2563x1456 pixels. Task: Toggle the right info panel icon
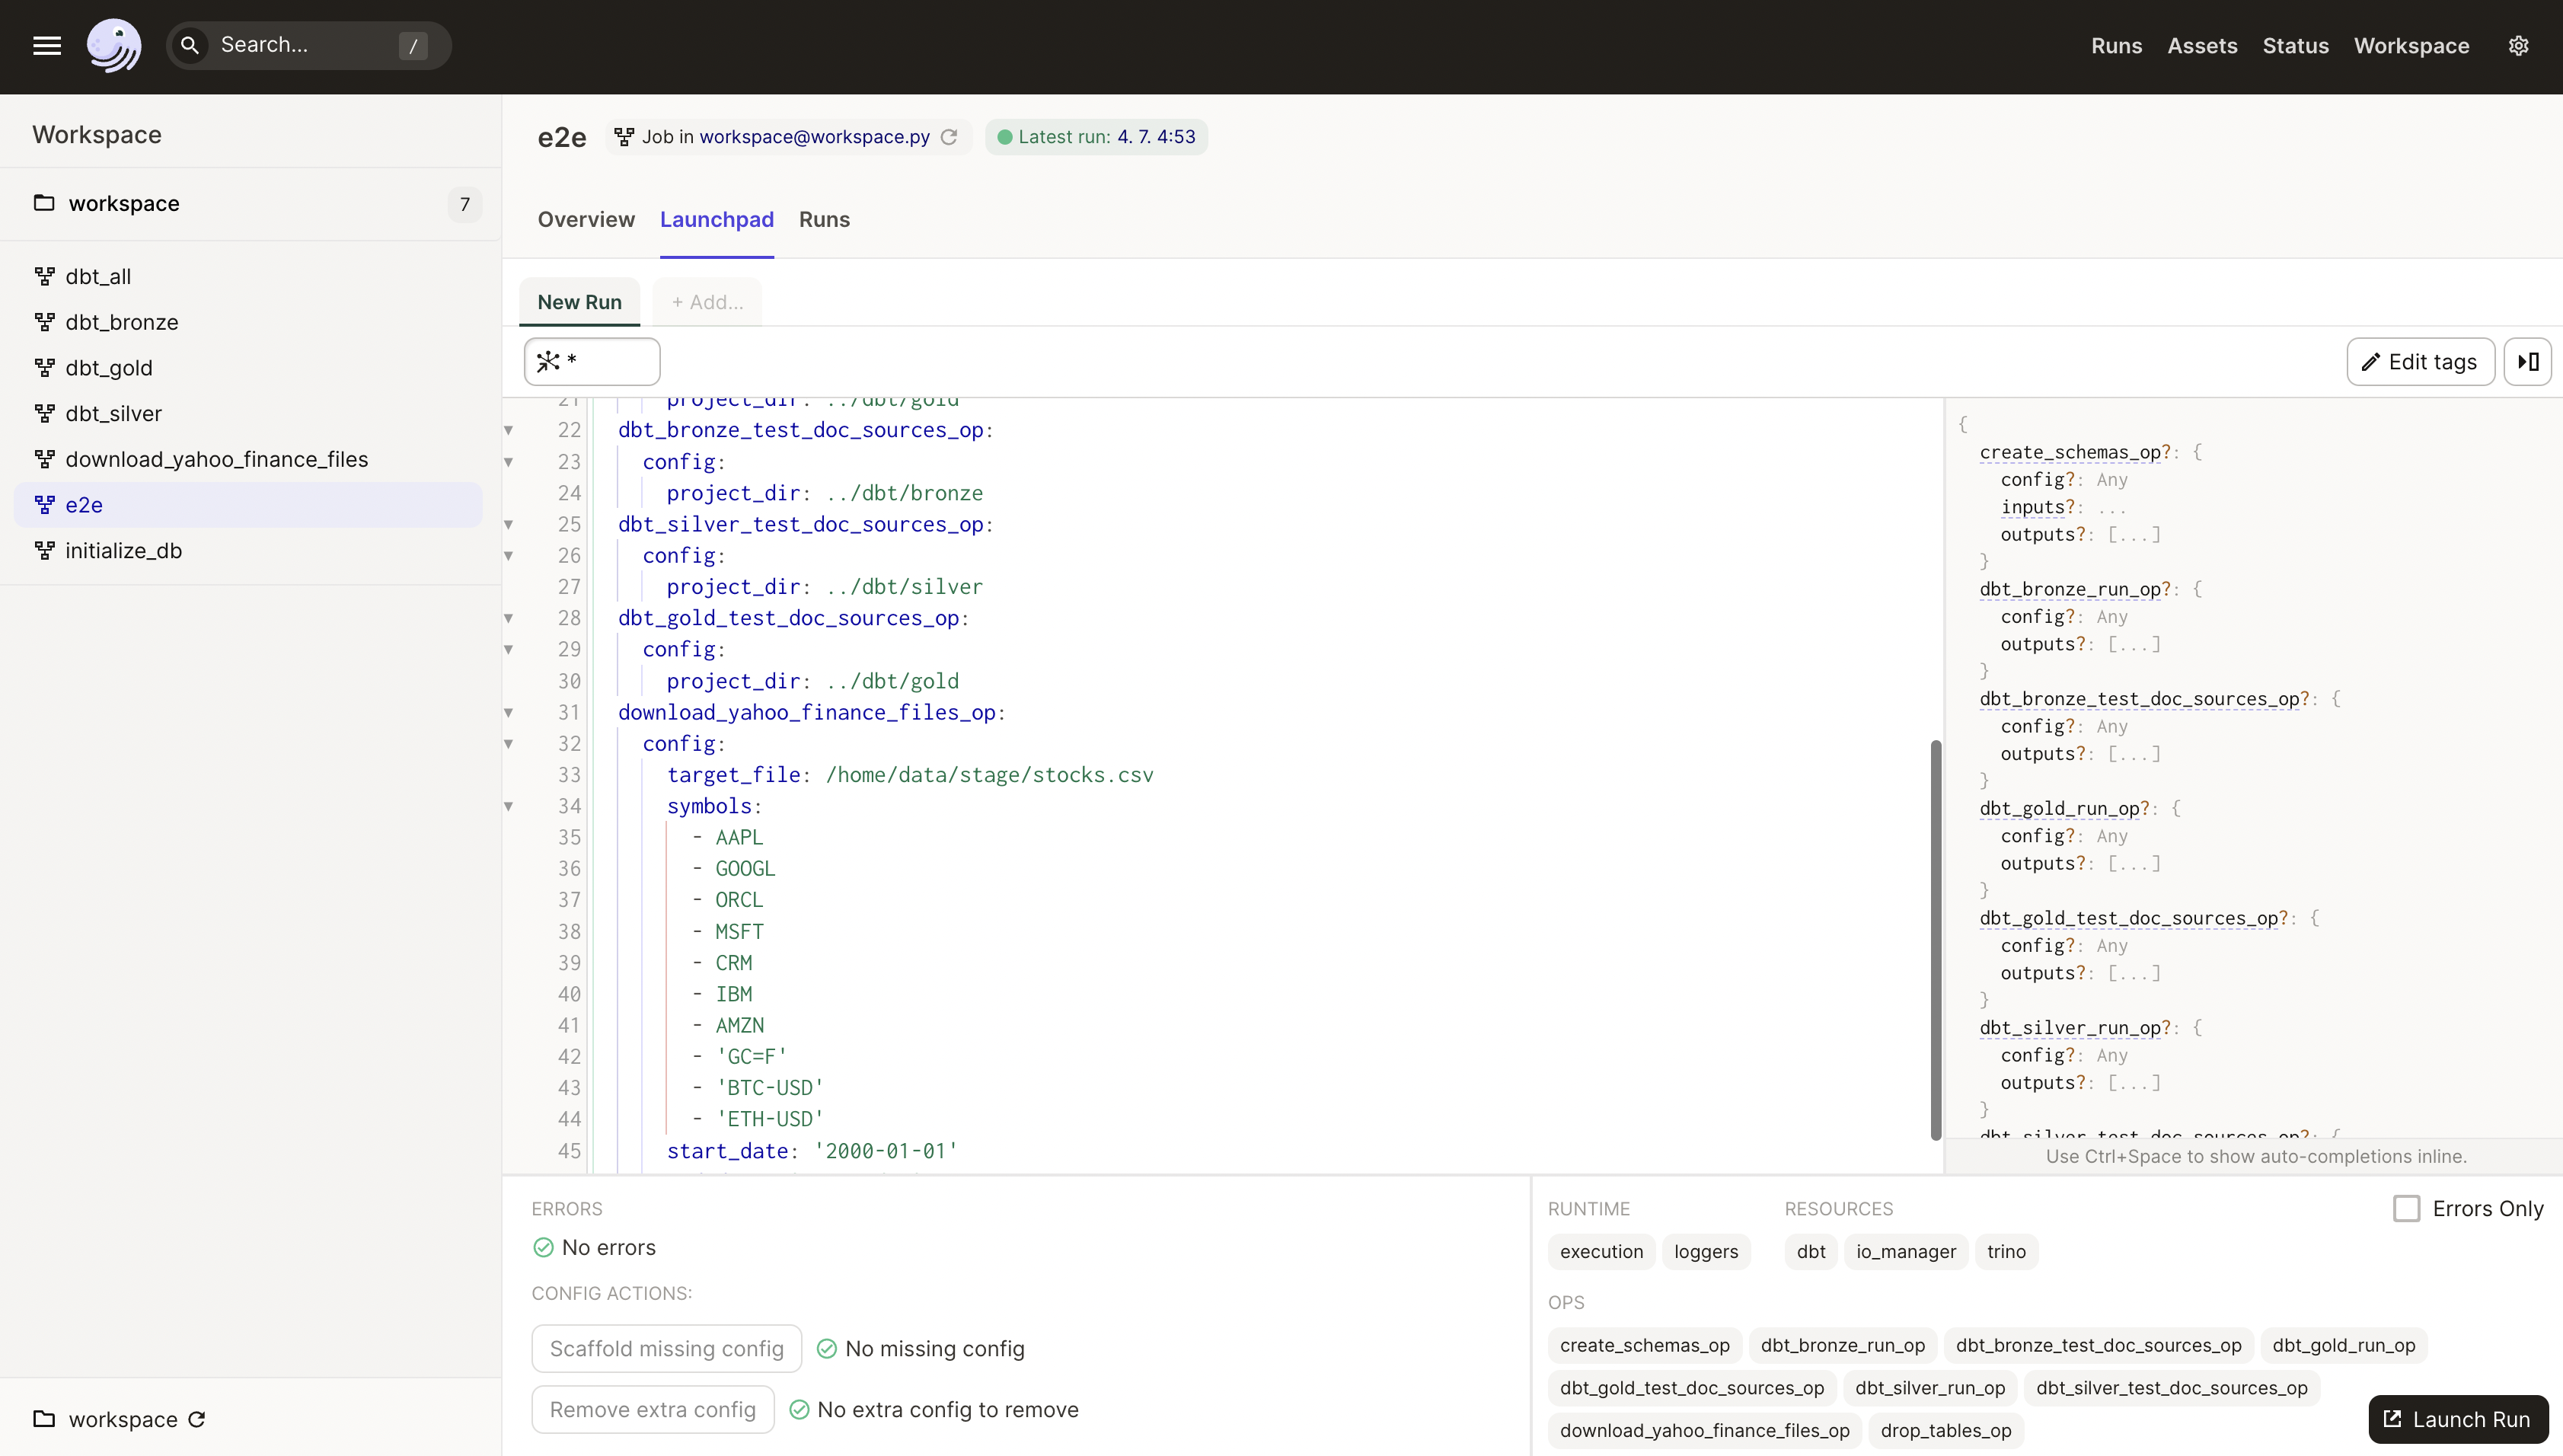(x=2527, y=362)
